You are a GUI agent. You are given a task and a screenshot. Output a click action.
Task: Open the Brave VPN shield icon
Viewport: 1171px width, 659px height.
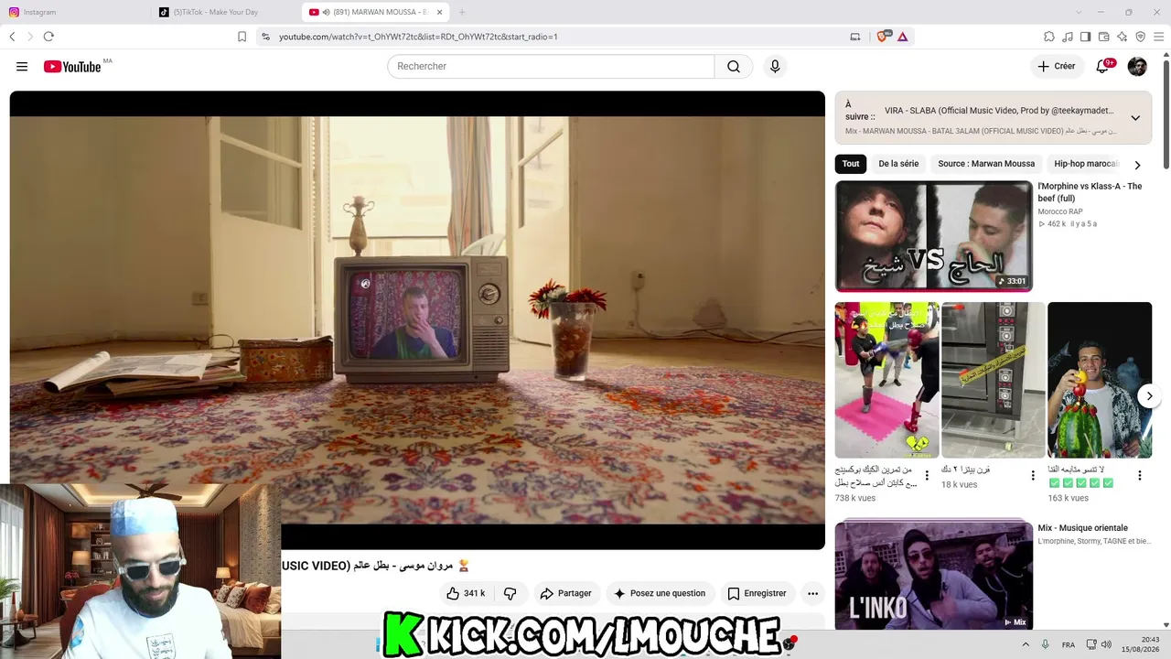pyautogui.click(x=1140, y=37)
